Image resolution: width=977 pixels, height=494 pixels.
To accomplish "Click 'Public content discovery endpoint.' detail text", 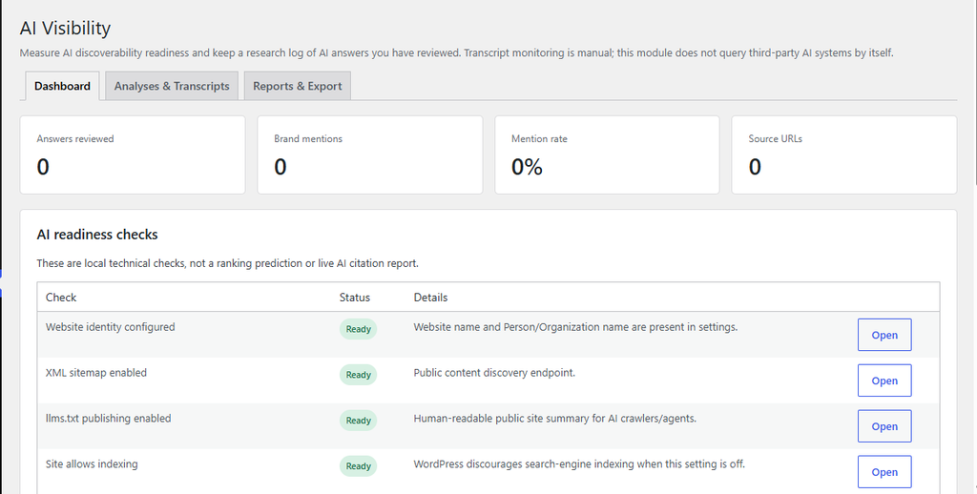I will click(x=494, y=373).
